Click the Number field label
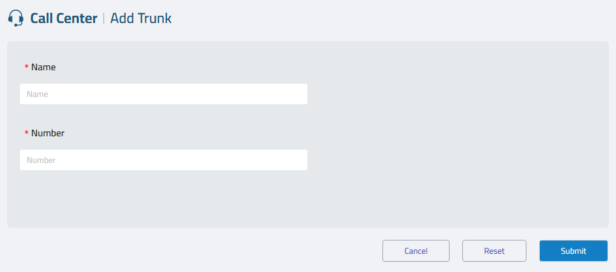Screen dimensions: 616x272 [47, 133]
